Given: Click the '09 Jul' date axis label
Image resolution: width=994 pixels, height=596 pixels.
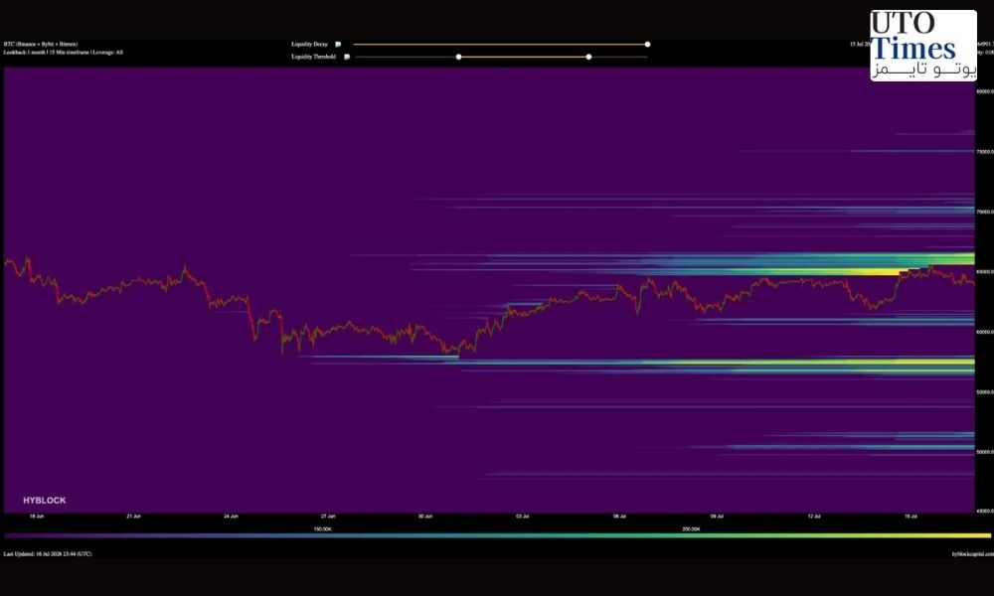Looking at the screenshot, I should 717,517.
